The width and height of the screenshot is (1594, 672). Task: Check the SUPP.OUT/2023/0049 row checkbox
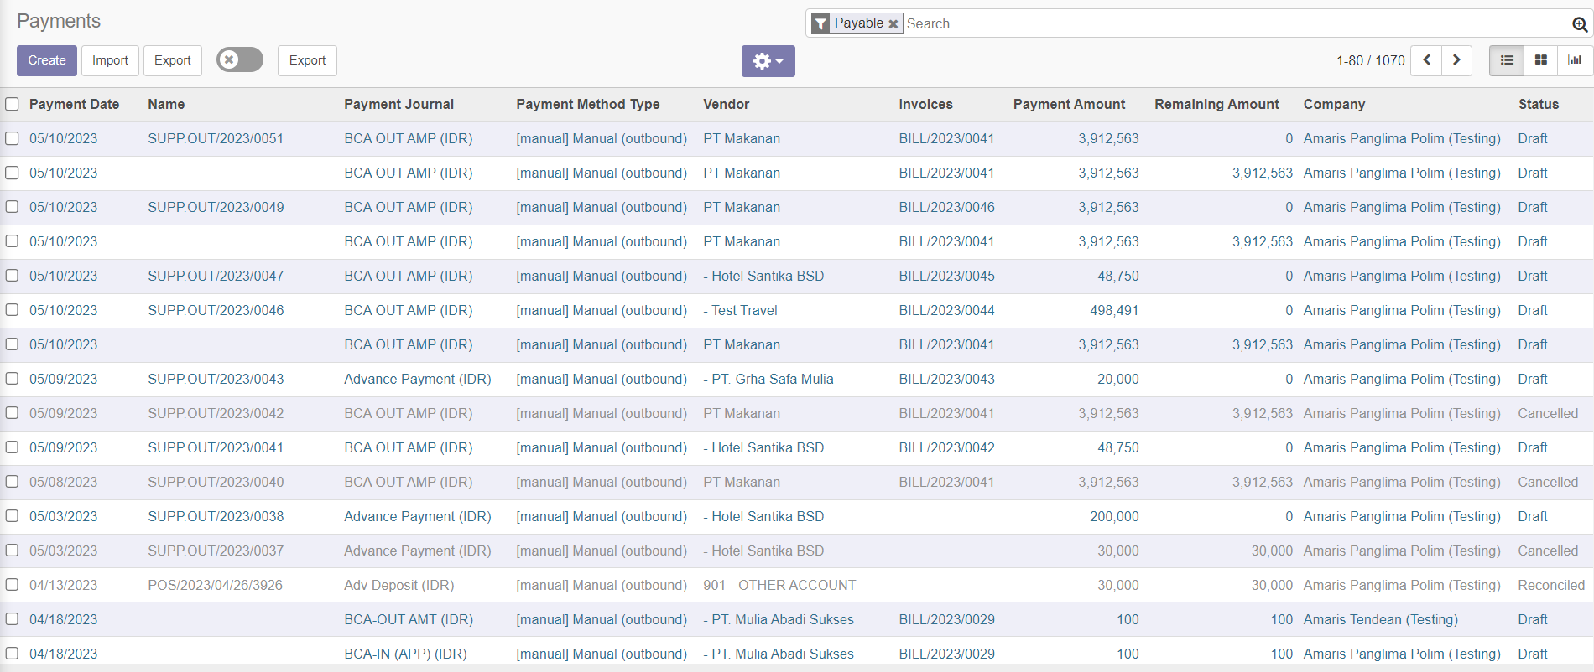point(12,207)
